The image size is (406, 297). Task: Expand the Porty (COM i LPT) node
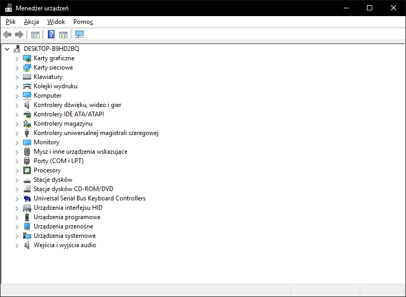pos(17,161)
